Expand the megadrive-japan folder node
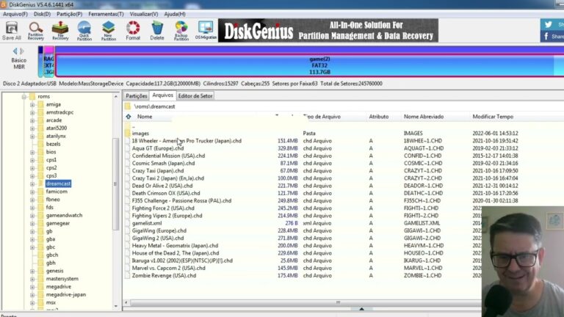Image resolution: width=564 pixels, height=317 pixels. point(32,295)
